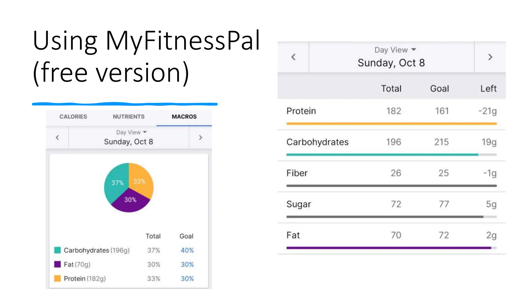
Task: Click the Carbohydrates 40% goal link
Action: tap(187, 250)
